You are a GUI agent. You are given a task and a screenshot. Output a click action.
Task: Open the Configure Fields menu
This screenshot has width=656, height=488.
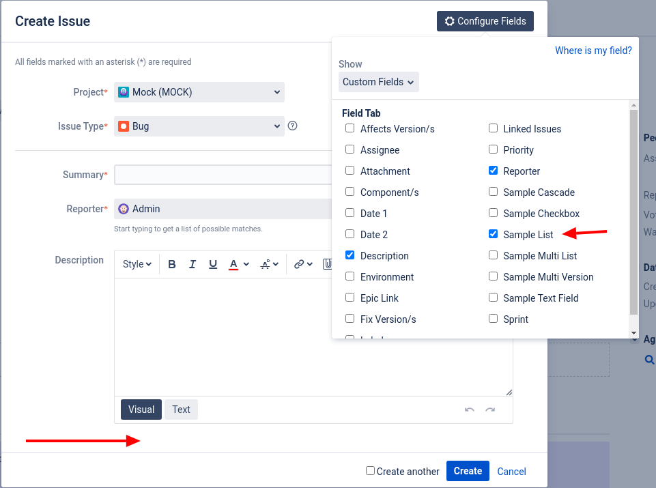(485, 21)
